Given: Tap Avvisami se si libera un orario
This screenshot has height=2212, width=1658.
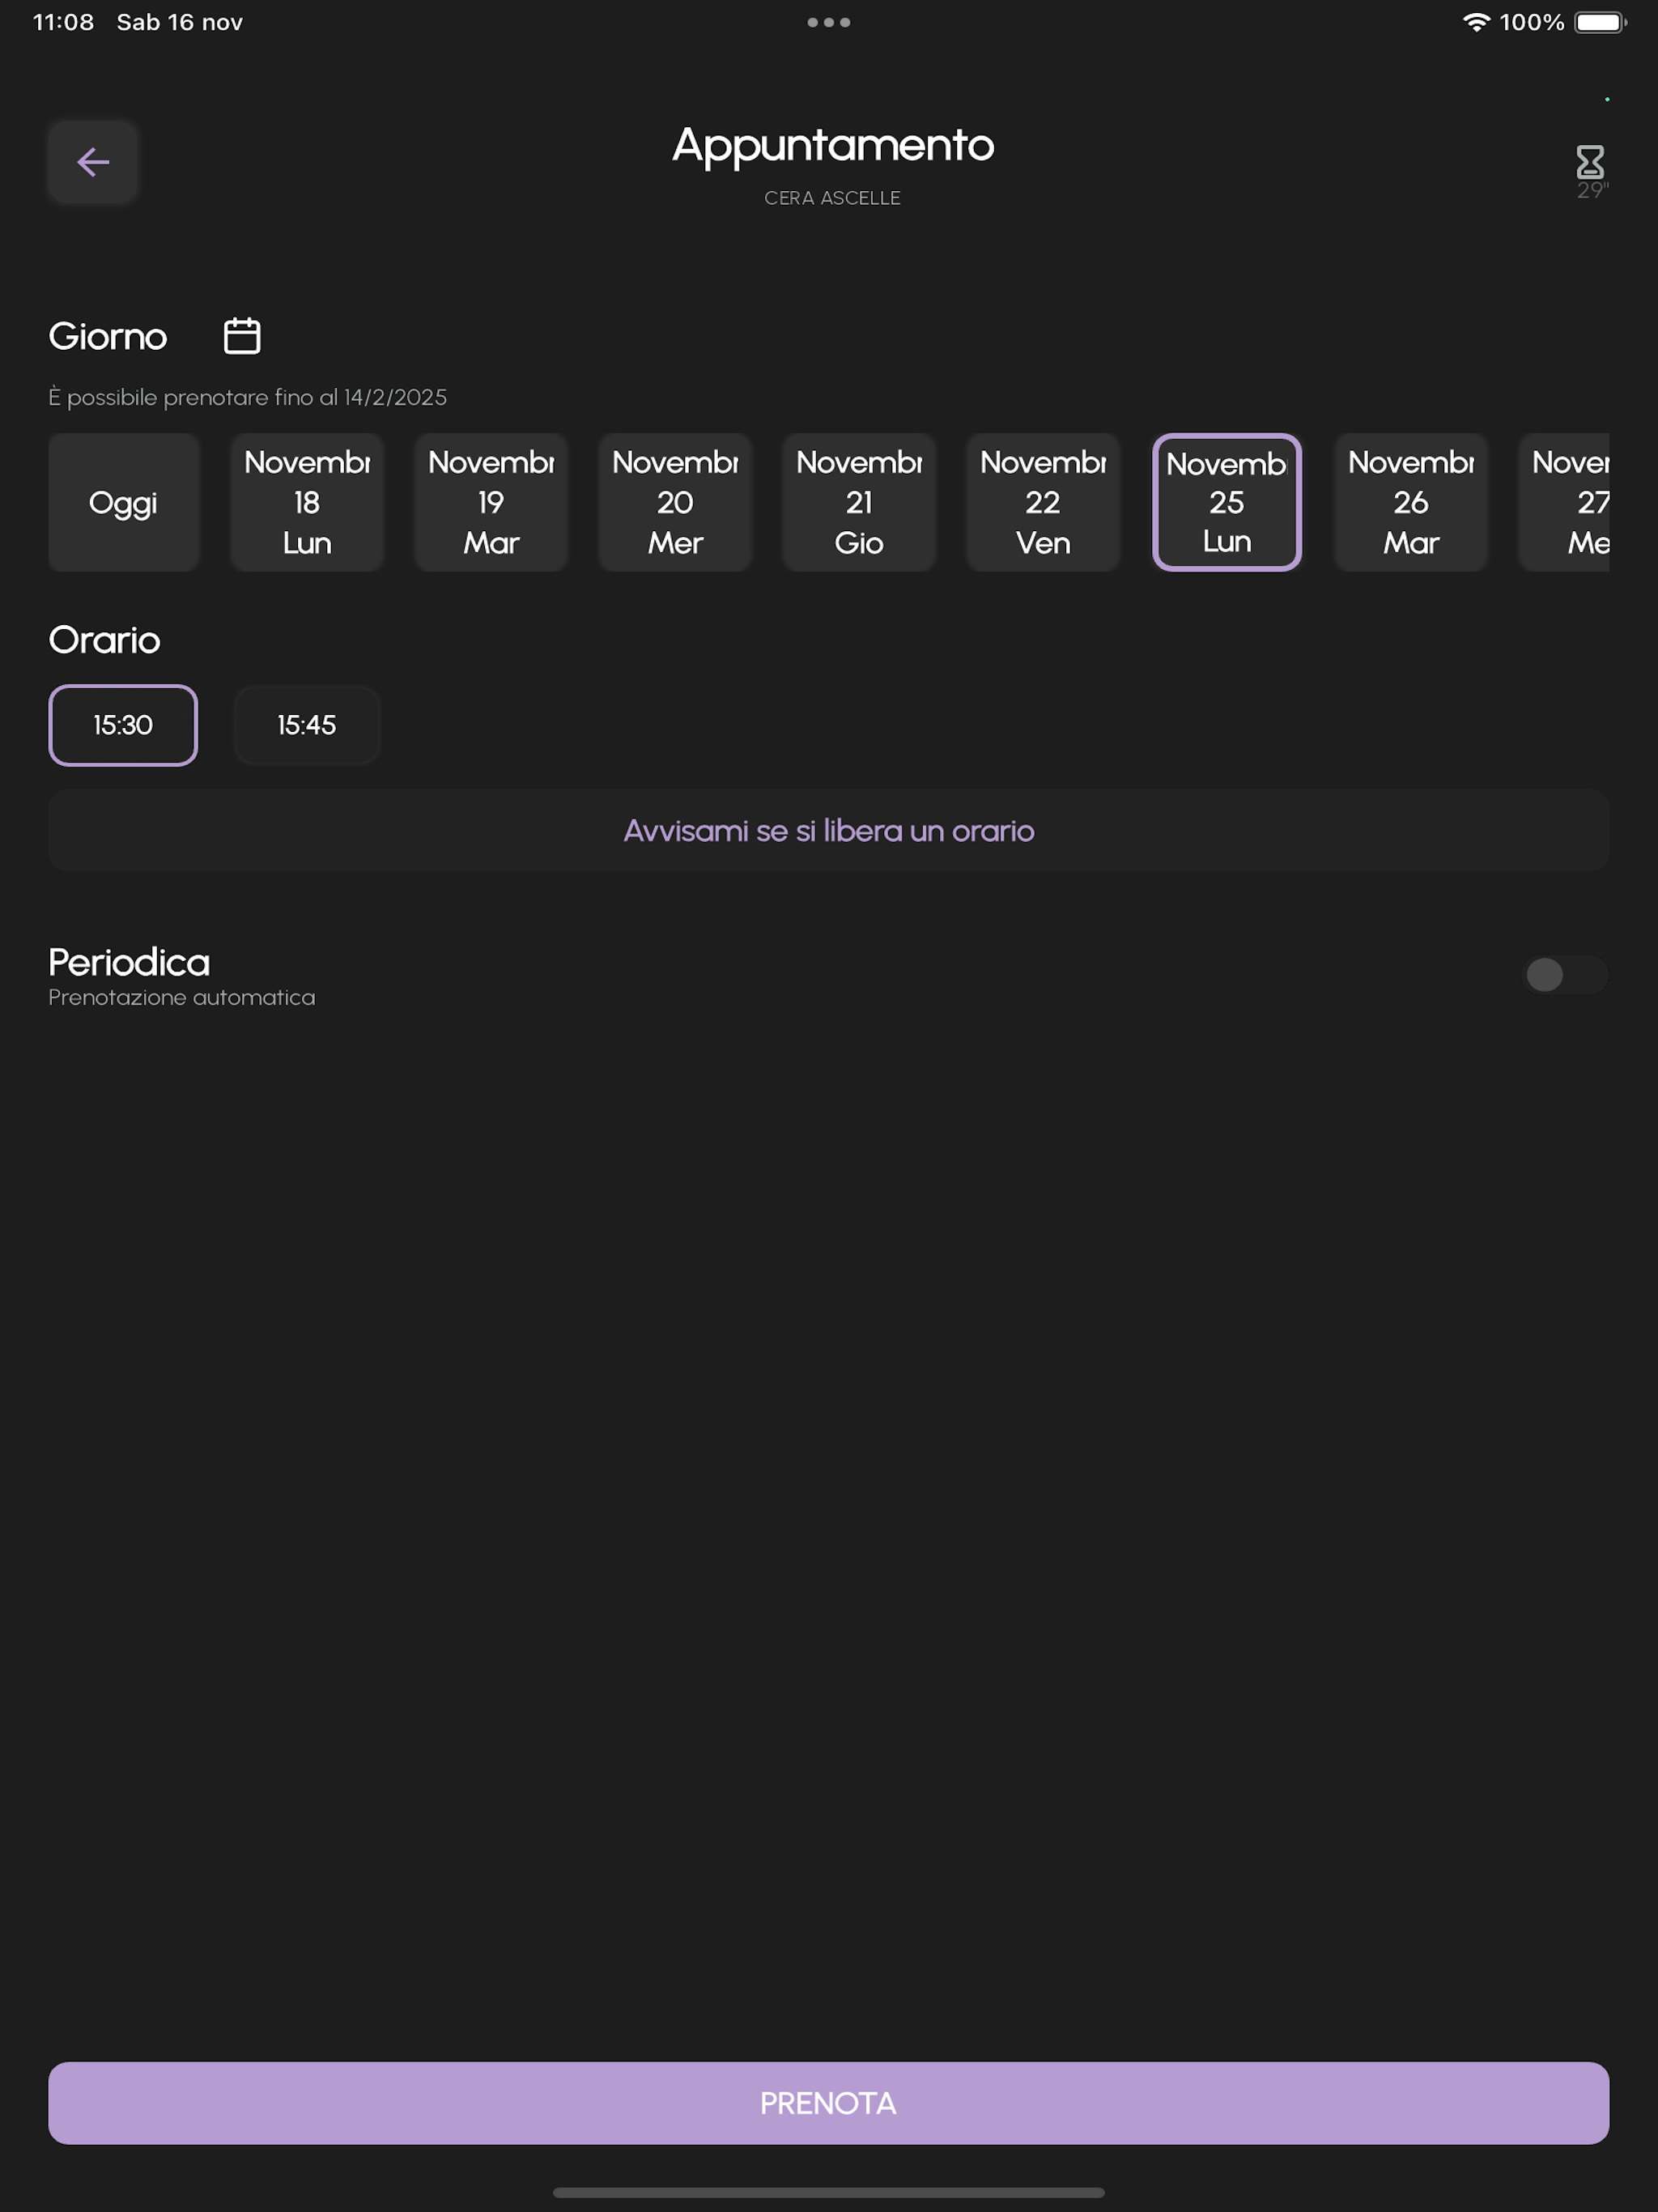Looking at the screenshot, I should 829,831.
